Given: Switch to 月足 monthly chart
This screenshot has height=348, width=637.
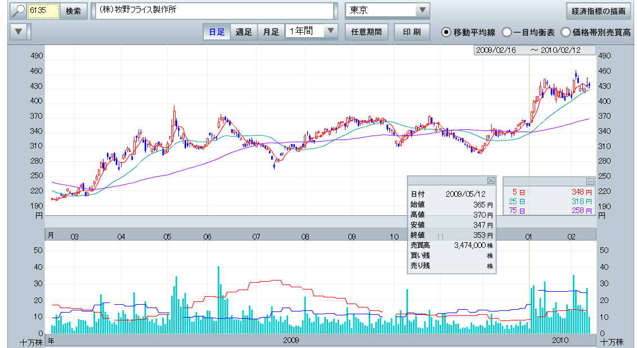Looking at the screenshot, I should pyautogui.click(x=271, y=31).
